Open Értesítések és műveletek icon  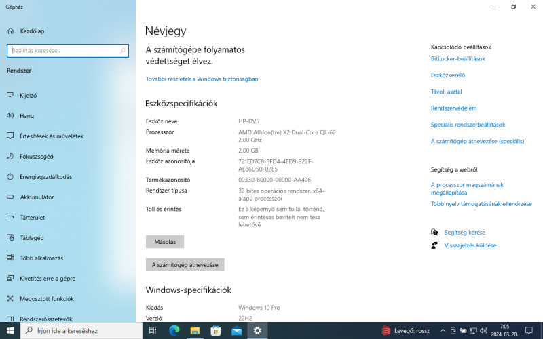click(x=10, y=136)
